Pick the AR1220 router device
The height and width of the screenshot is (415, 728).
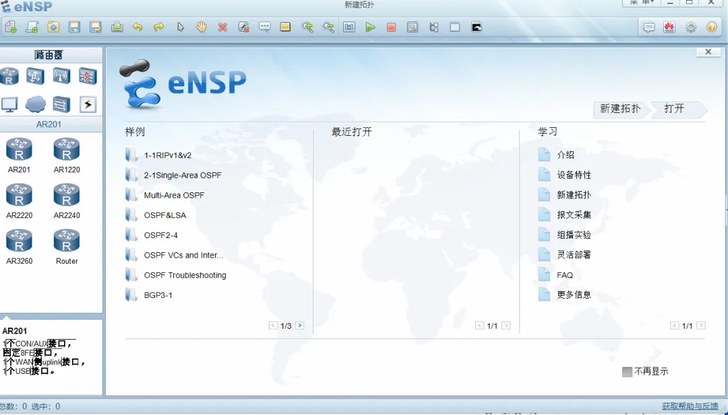click(x=66, y=155)
